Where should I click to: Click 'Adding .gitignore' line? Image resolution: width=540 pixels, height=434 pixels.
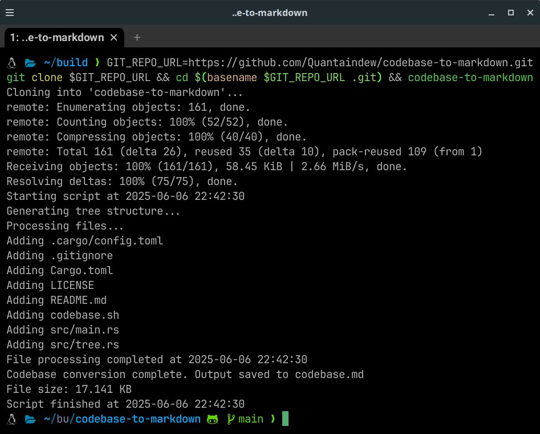pyautogui.click(x=59, y=255)
